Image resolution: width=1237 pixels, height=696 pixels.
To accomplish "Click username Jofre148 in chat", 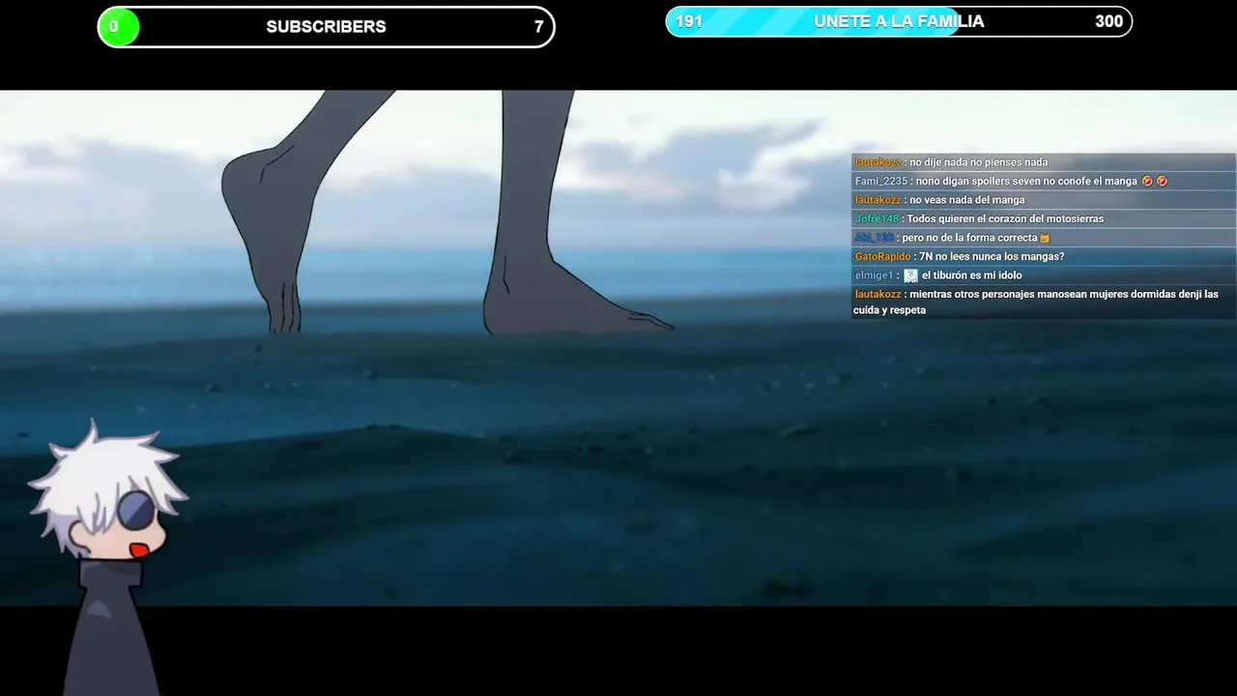I will tap(877, 218).
